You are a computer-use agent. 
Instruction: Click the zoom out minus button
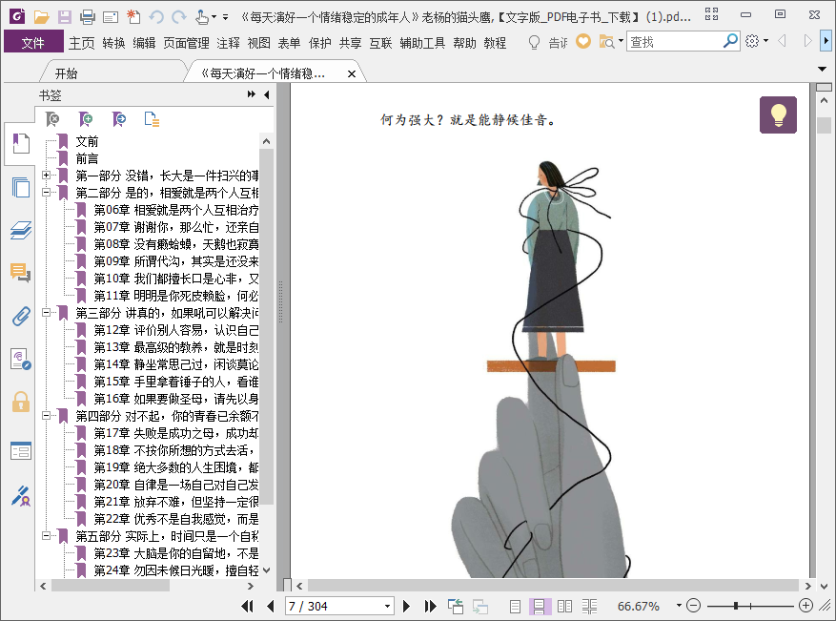pyautogui.click(x=693, y=606)
